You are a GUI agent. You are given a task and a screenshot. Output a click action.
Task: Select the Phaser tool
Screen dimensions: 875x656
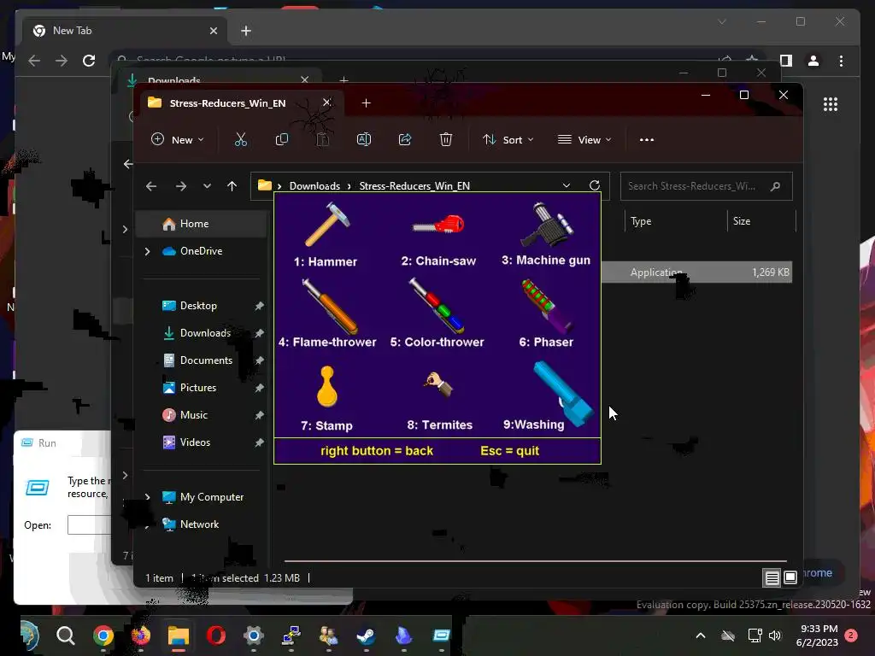click(546, 313)
